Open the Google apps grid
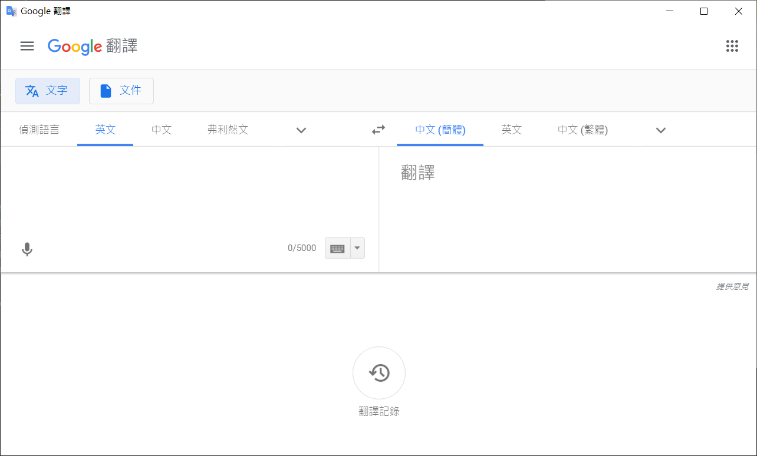Screen dimensions: 757x456 (x=732, y=46)
